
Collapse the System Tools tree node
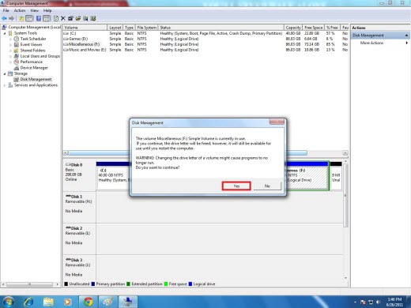coord(5,33)
